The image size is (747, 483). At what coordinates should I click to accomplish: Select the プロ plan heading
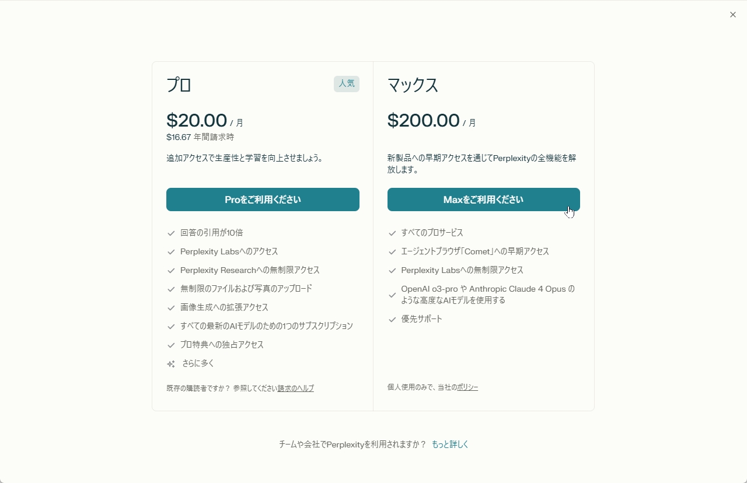(179, 85)
